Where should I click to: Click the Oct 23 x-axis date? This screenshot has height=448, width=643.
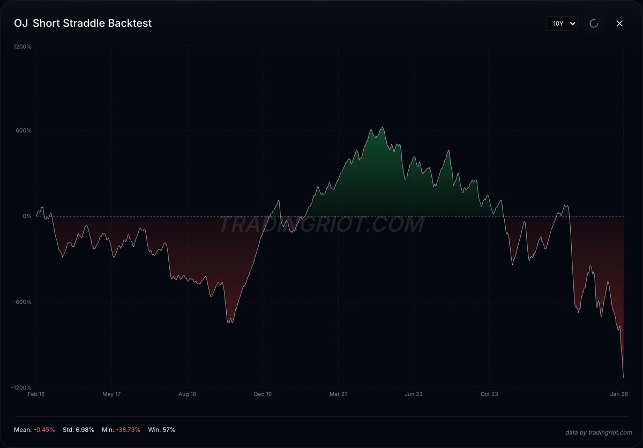tap(489, 394)
